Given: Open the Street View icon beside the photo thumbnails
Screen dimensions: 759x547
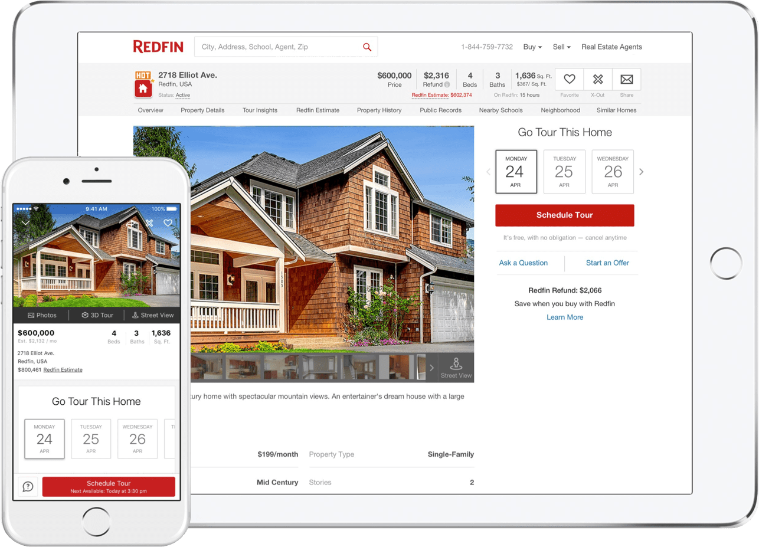Looking at the screenshot, I should [456, 367].
